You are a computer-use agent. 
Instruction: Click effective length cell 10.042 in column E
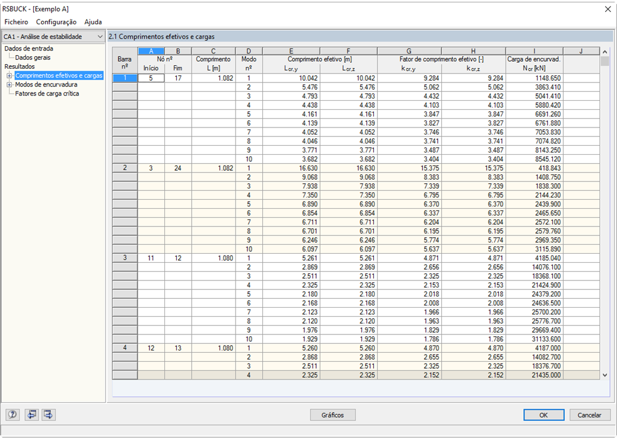[291, 78]
